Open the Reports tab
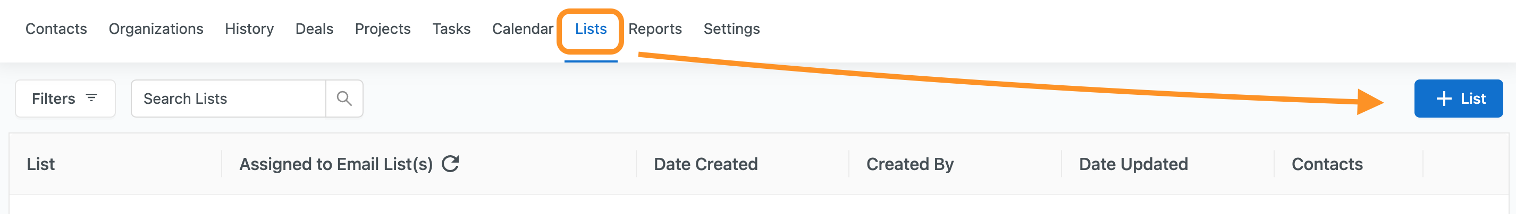1516x214 pixels. coord(655,29)
